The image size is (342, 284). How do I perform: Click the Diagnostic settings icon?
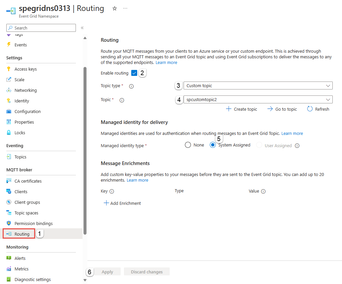[9, 279]
